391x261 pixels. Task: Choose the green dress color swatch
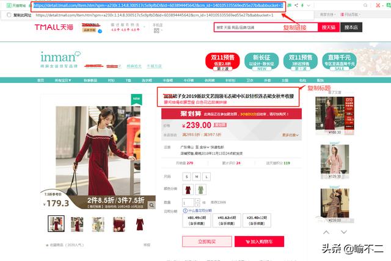pos(201,190)
